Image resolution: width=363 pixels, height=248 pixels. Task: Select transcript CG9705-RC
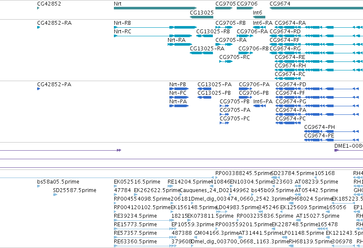click(x=226, y=61)
